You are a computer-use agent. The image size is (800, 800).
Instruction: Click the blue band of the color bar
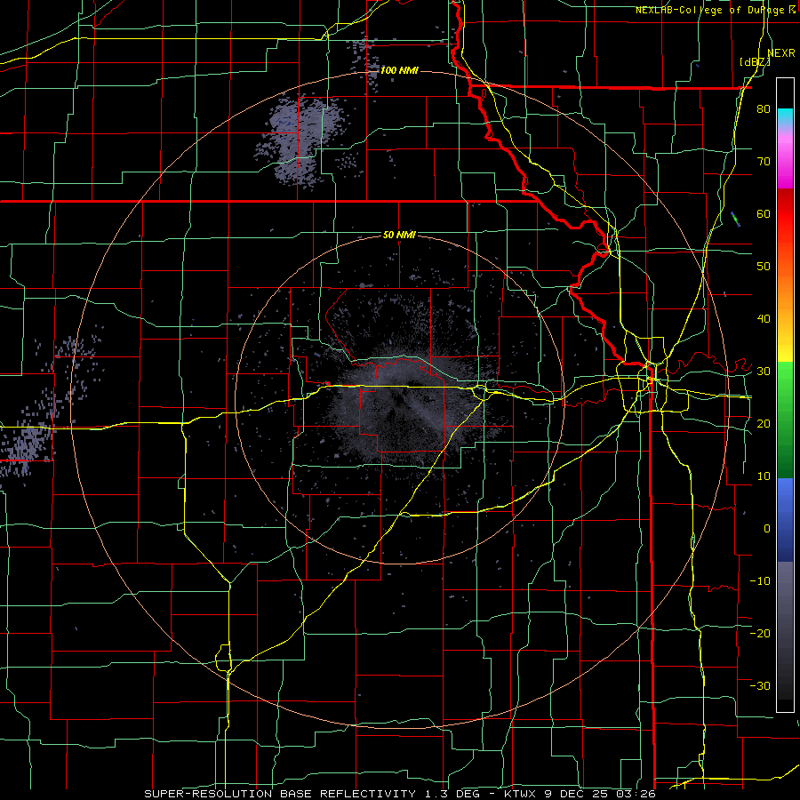[785, 520]
